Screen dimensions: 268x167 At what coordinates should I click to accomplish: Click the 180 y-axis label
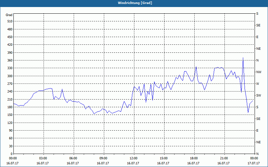click(10, 107)
